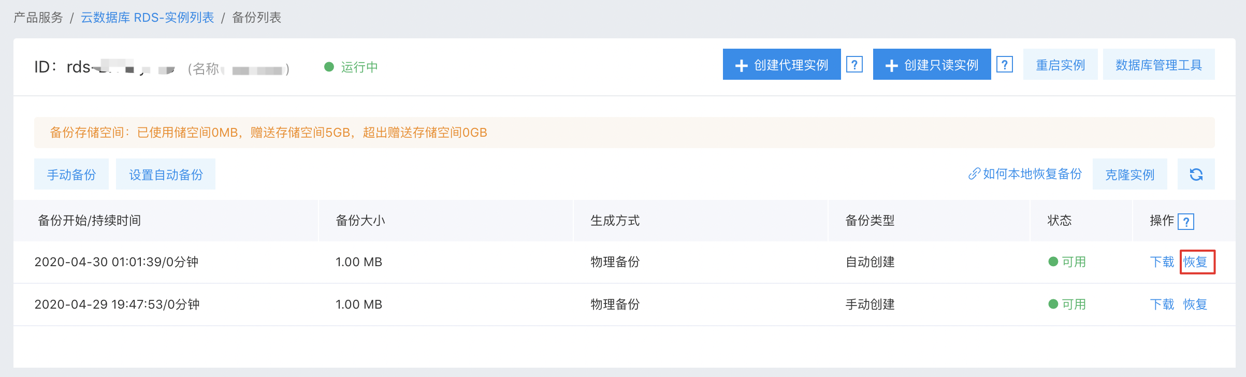Click the link icon before 如何本地恢复备份
Screen dimensions: 1246x377
(974, 174)
